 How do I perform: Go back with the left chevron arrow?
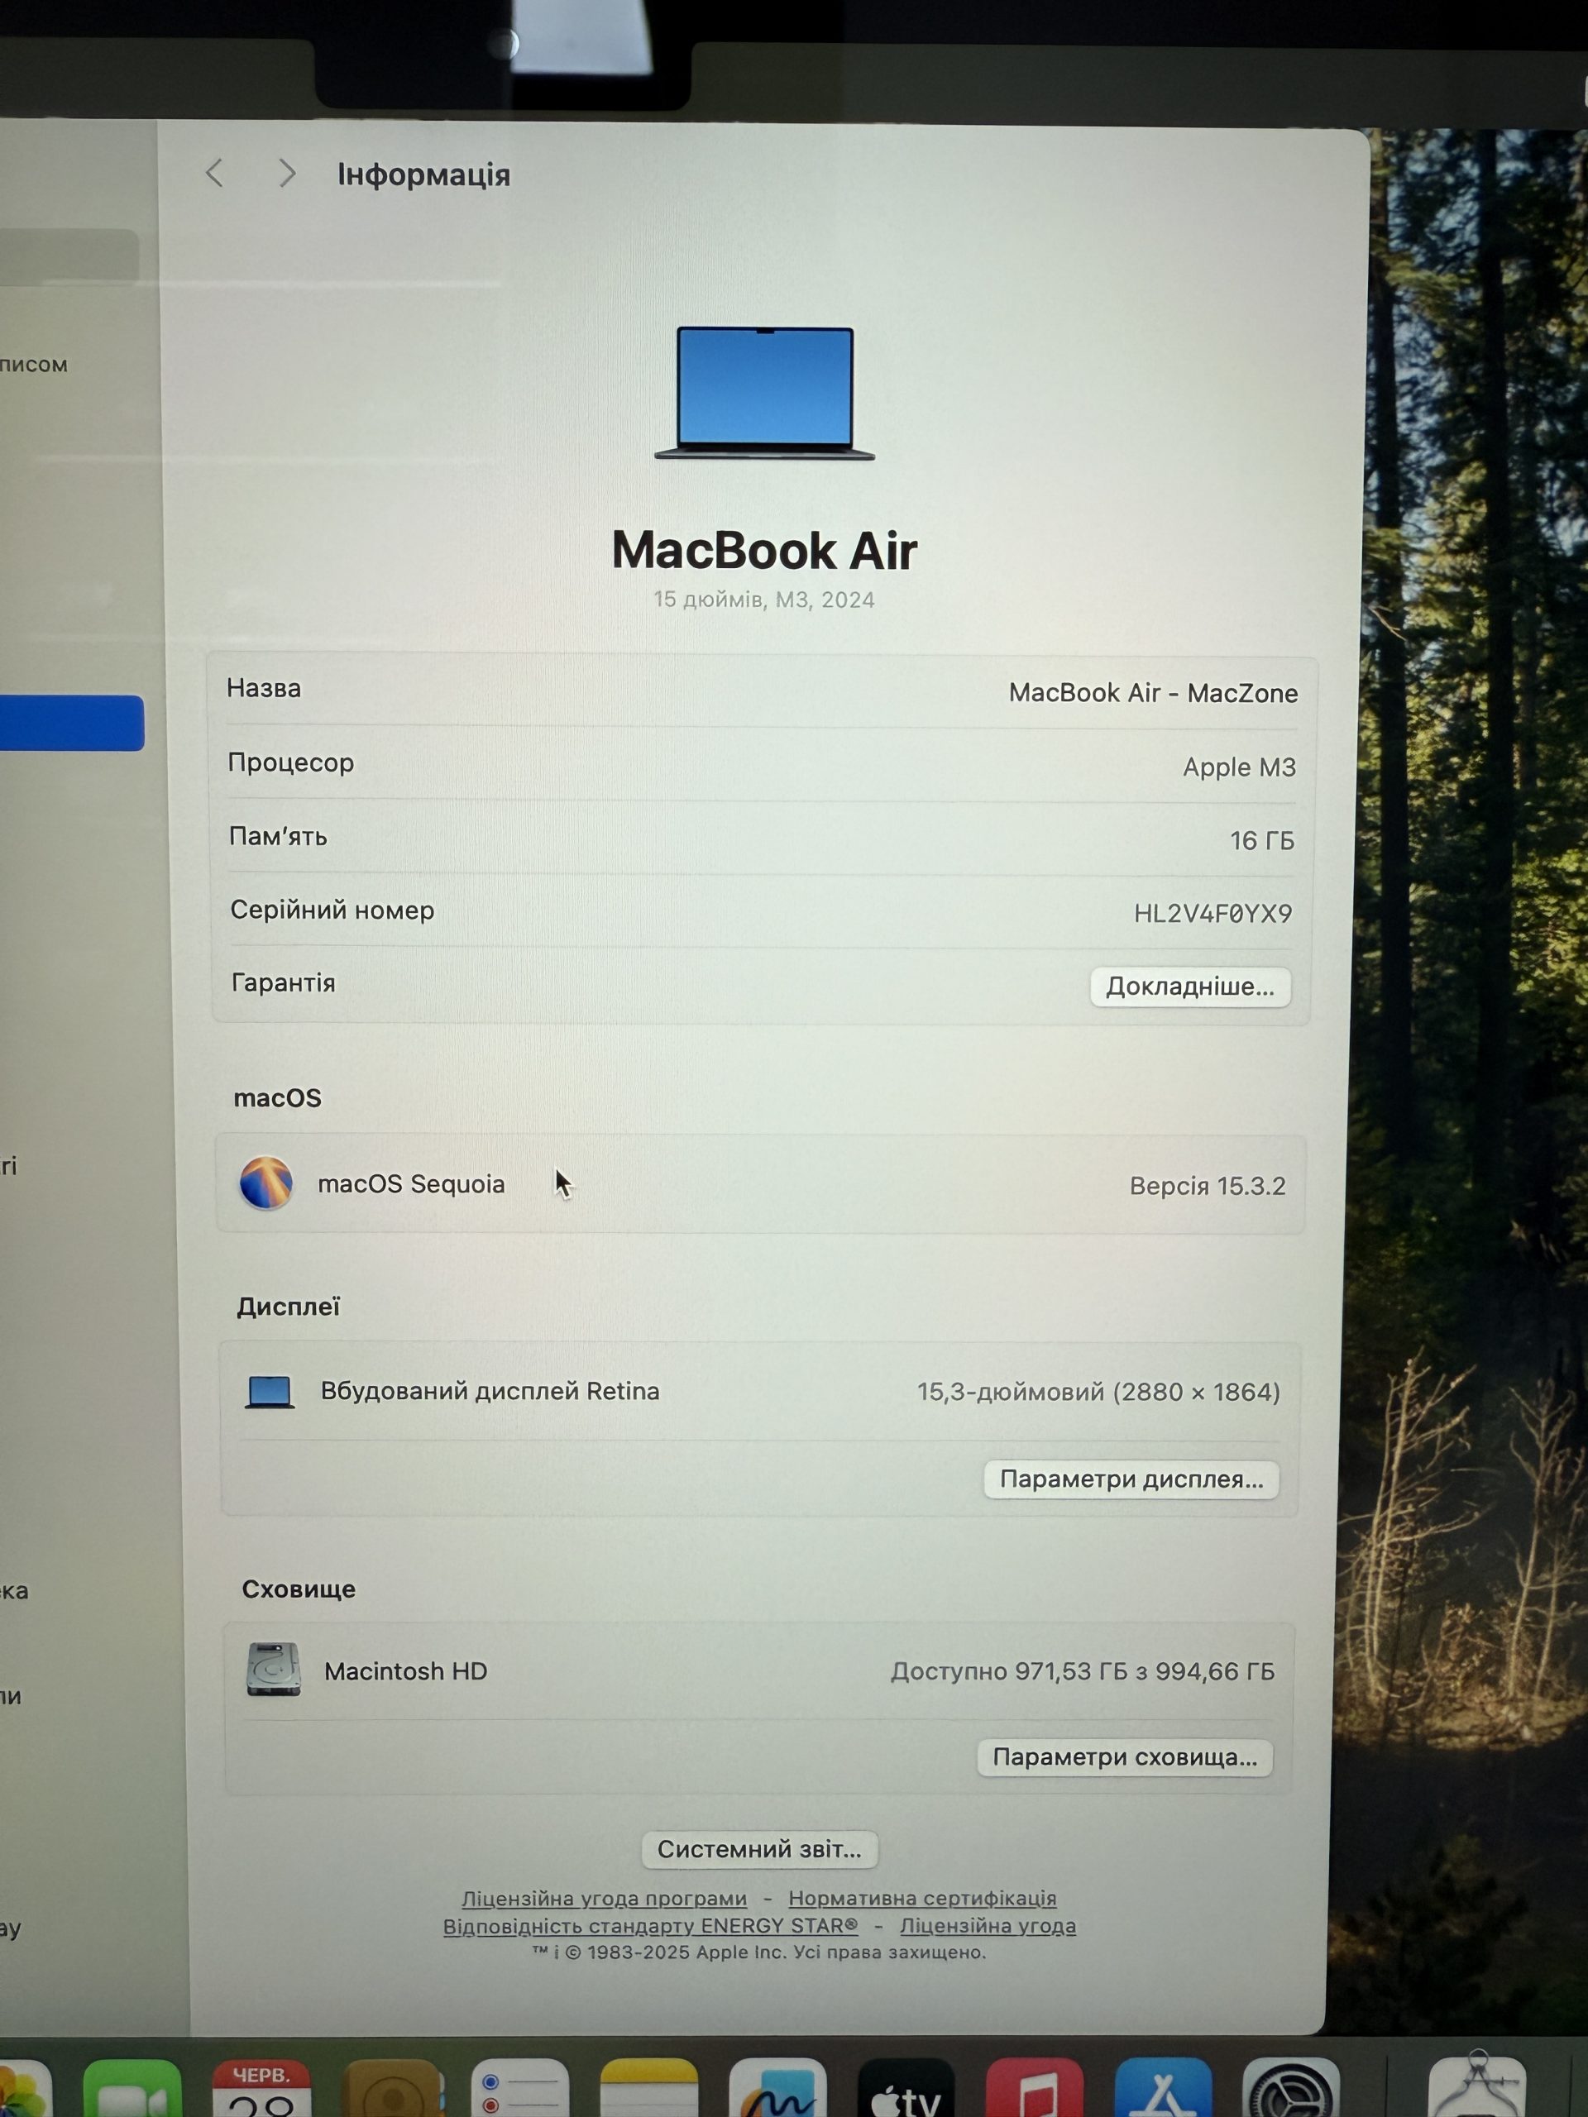[x=214, y=173]
